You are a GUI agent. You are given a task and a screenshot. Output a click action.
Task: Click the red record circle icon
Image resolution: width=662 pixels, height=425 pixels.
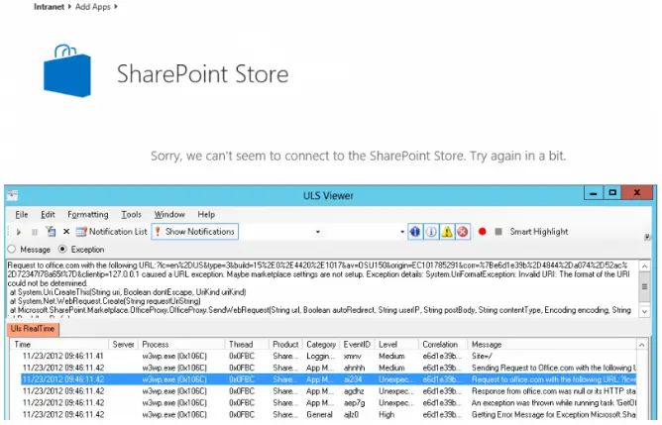click(x=483, y=231)
